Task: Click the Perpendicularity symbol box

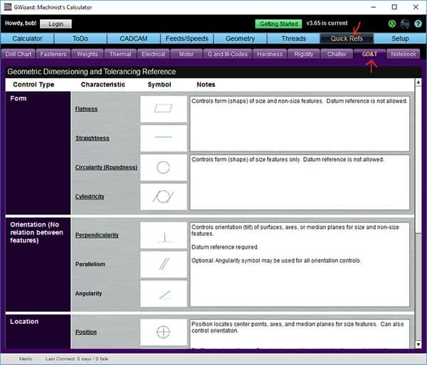Action: 164,235
